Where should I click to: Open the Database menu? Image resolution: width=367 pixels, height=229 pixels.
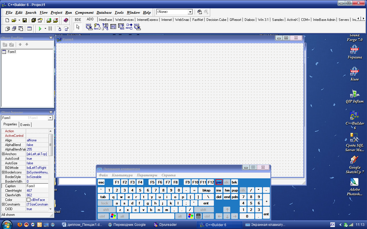(x=104, y=13)
